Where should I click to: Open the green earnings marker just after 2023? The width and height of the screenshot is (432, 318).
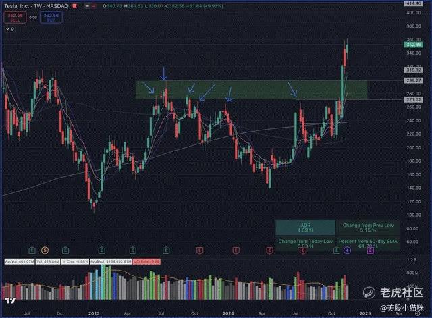click(x=102, y=250)
